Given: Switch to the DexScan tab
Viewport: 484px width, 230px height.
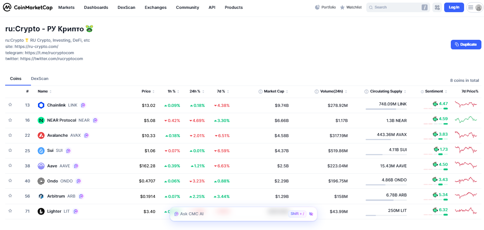Looking at the screenshot, I should coord(39,79).
